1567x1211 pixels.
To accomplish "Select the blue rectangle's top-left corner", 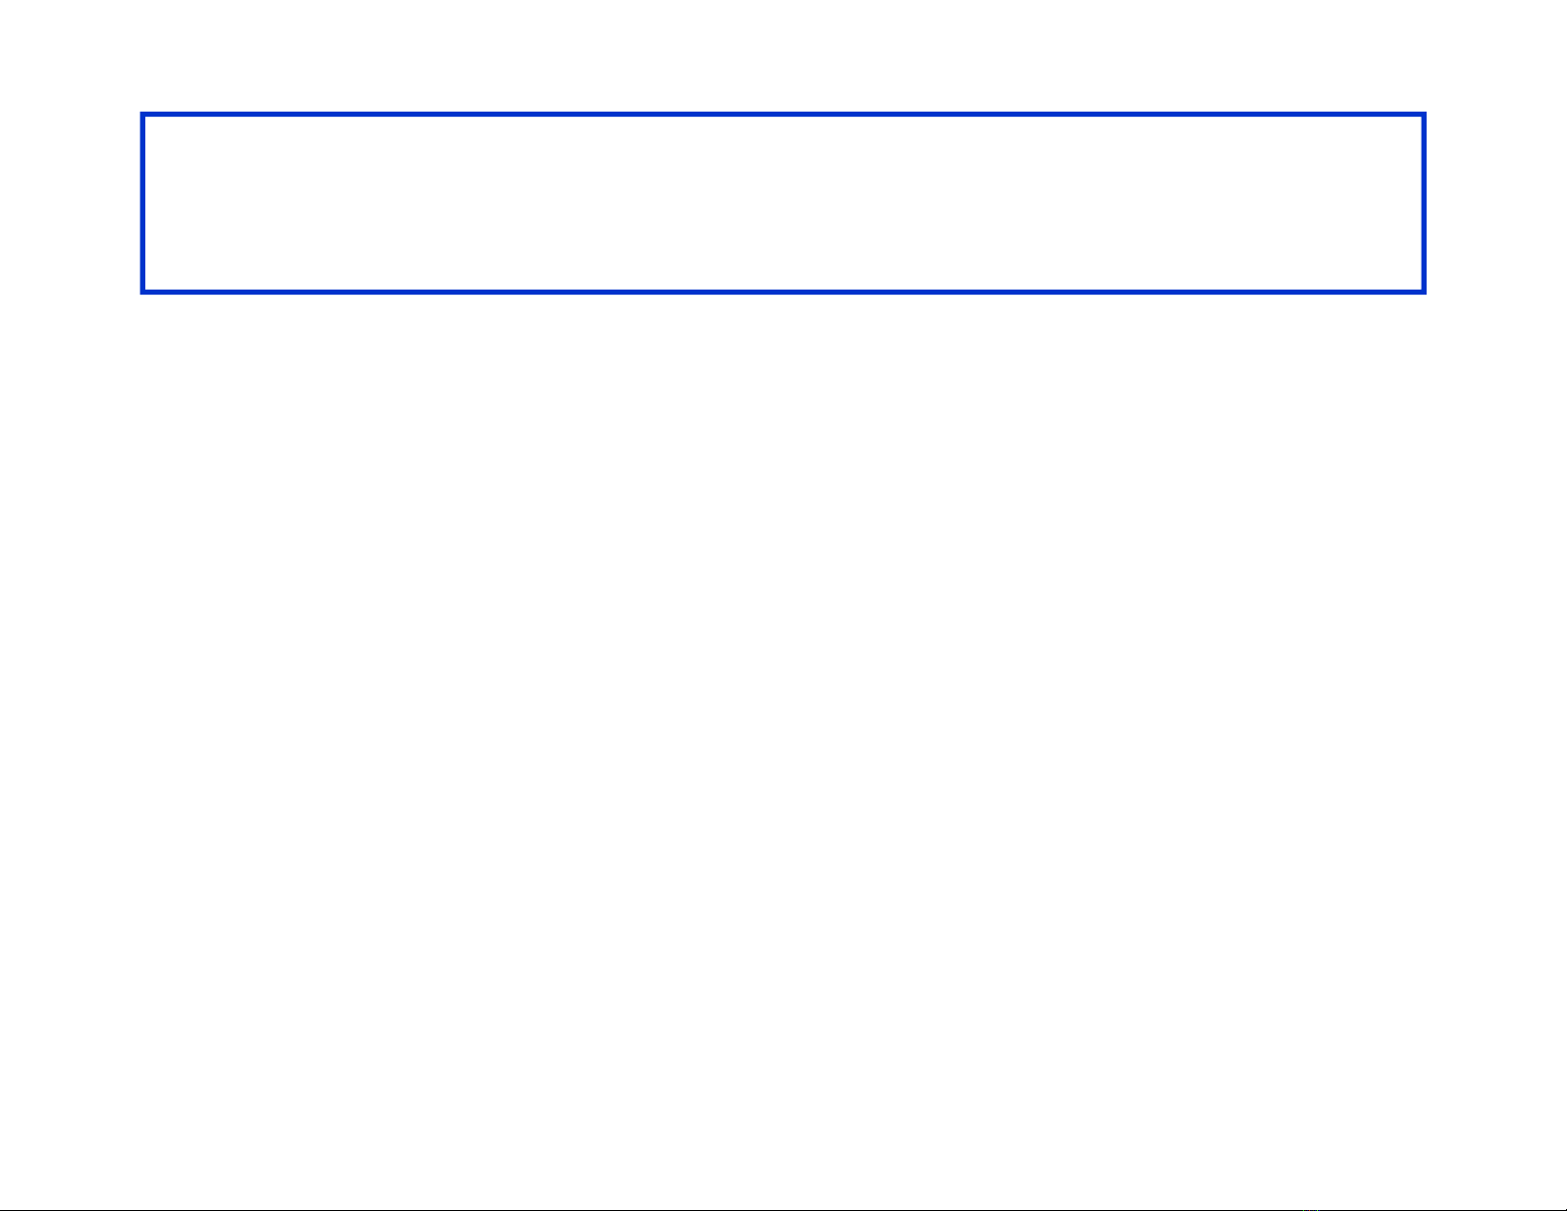I will pyautogui.click(x=143, y=115).
